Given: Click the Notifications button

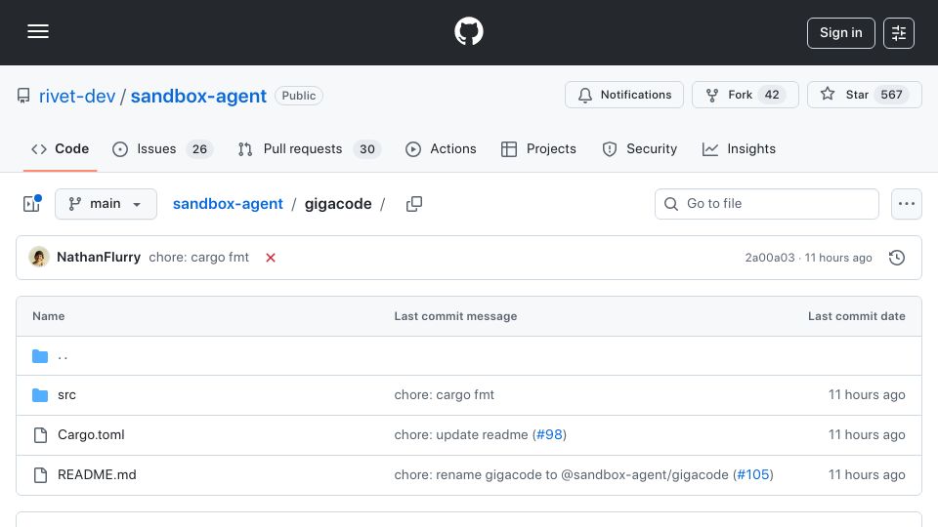Looking at the screenshot, I should [x=624, y=95].
